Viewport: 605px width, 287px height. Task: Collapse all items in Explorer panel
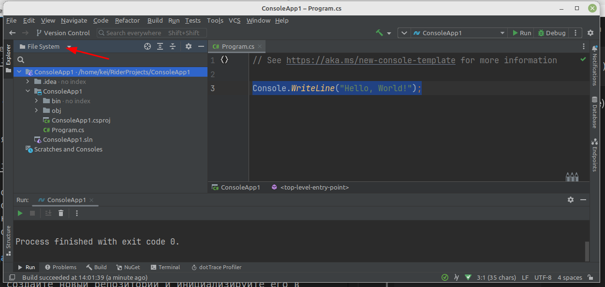coord(173,46)
